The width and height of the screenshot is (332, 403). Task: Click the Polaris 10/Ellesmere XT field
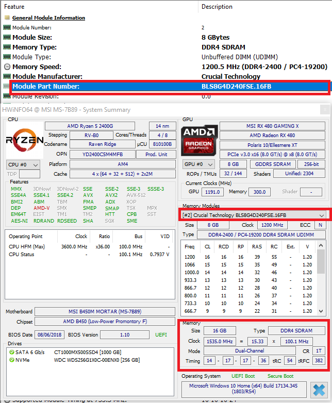(x=272, y=145)
